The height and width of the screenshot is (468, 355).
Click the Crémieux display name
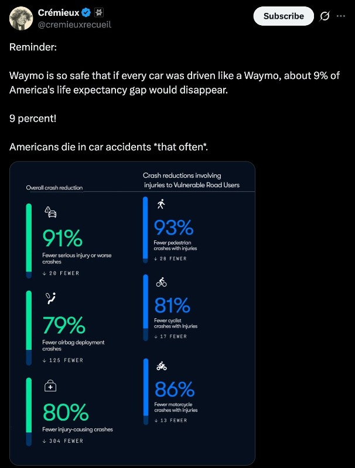click(x=58, y=12)
